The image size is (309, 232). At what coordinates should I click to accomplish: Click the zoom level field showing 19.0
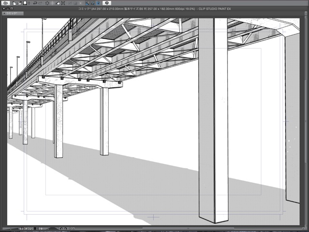(x=21, y=229)
